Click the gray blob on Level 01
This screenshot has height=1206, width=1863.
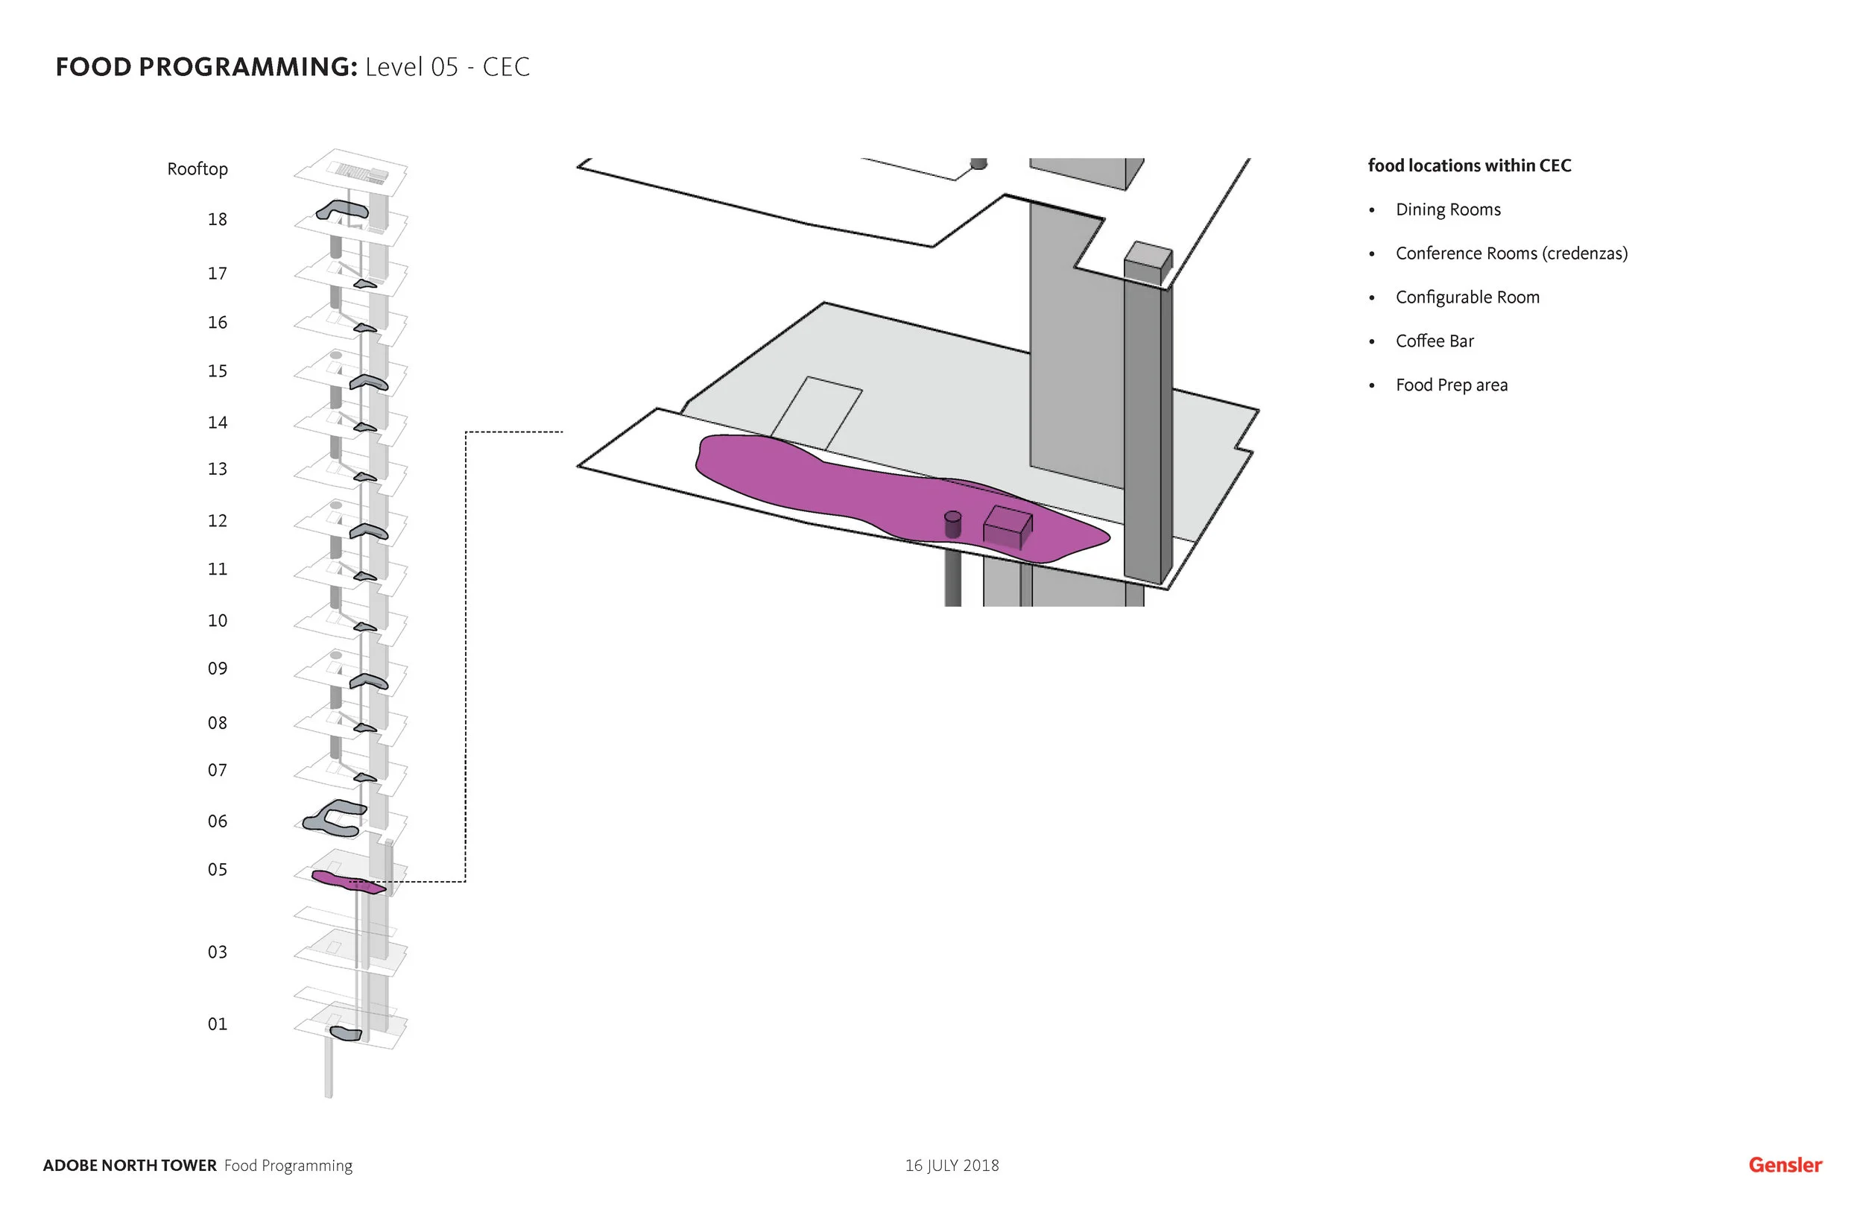click(344, 1032)
